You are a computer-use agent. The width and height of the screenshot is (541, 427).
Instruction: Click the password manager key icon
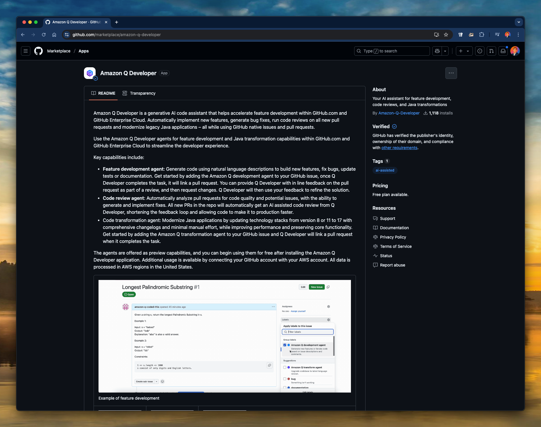tap(461, 34)
